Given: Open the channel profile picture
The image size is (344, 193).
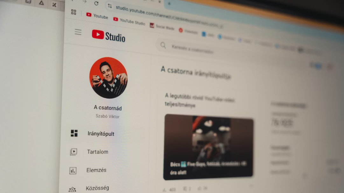Looking at the screenshot, I should [109, 78].
